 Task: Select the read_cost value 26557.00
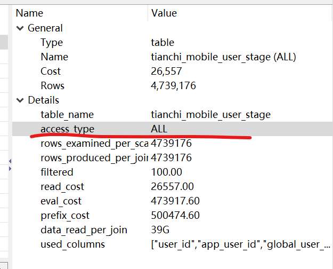pyautogui.click(x=172, y=187)
